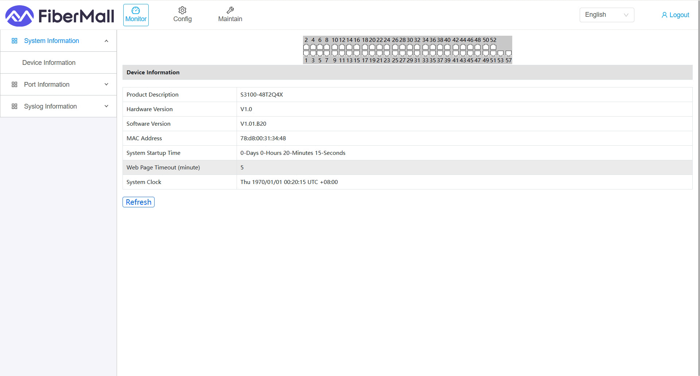The height and width of the screenshot is (376, 700).
Task: Click the FiberMall logo
Action: click(59, 16)
